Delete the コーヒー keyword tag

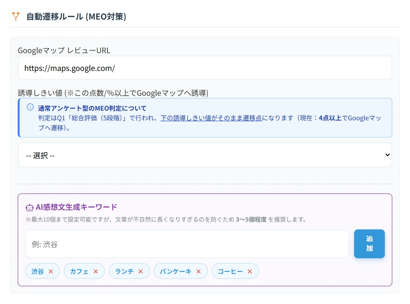pos(250,271)
